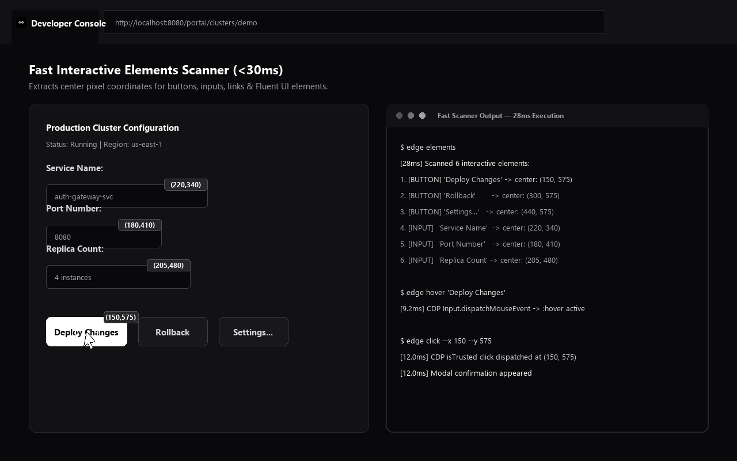This screenshot has height=461, width=737.
Task: Click the Replica Count input field
Action: [118, 277]
